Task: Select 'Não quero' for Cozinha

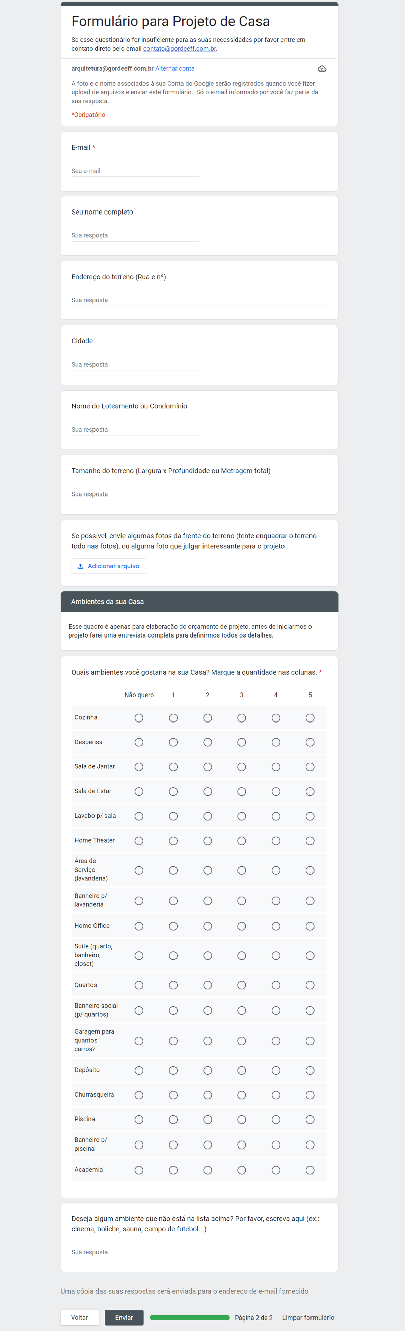Action: pyautogui.click(x=139, y=718)
